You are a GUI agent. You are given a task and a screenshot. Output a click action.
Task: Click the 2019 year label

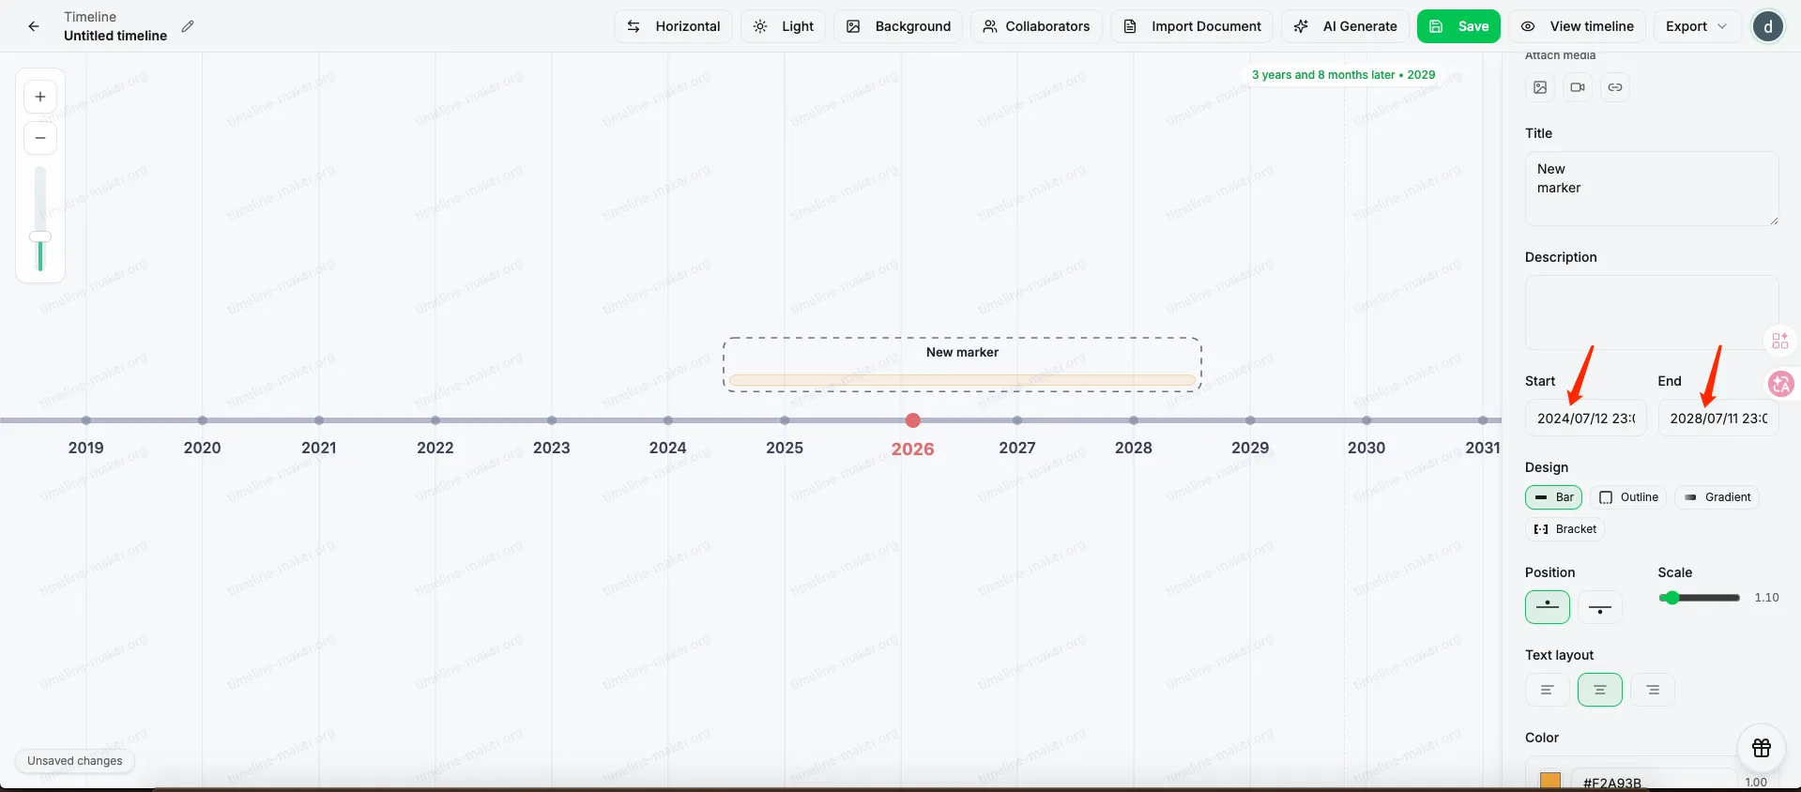86,448
